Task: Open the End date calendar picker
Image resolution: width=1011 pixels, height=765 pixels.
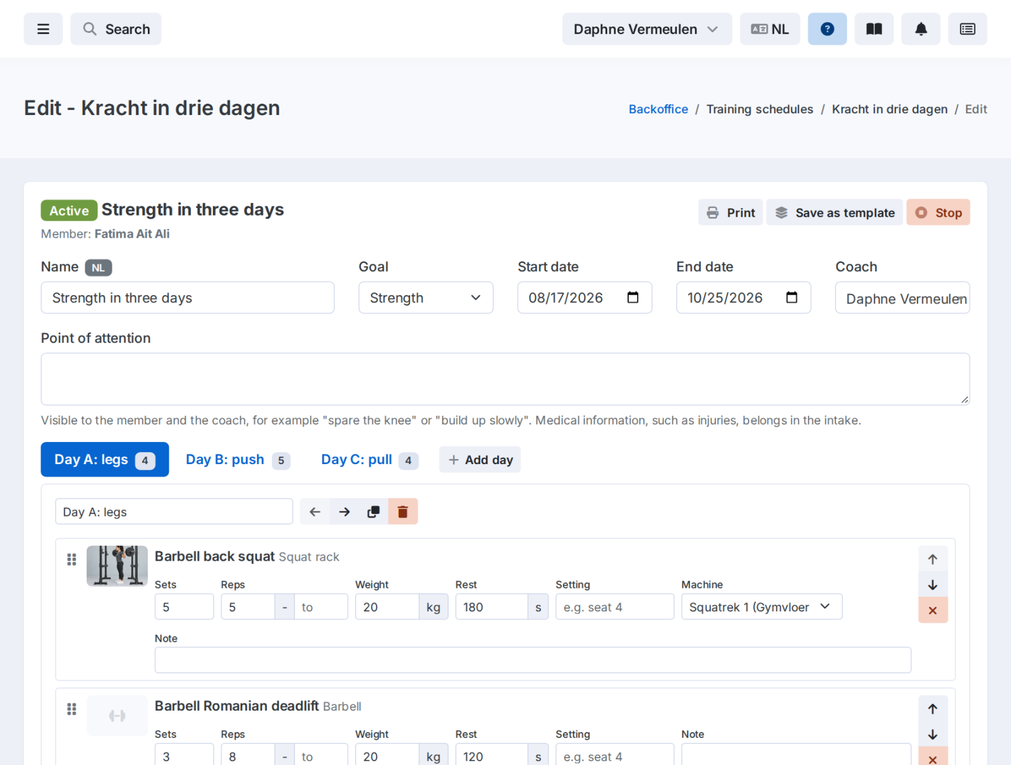Action: pyautogui.click(x=791, y=298)
